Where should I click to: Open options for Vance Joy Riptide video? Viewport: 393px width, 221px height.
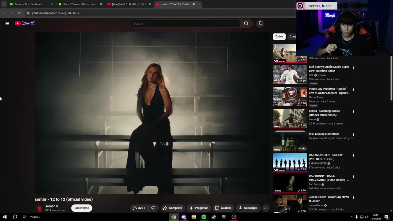coord(353,89)
